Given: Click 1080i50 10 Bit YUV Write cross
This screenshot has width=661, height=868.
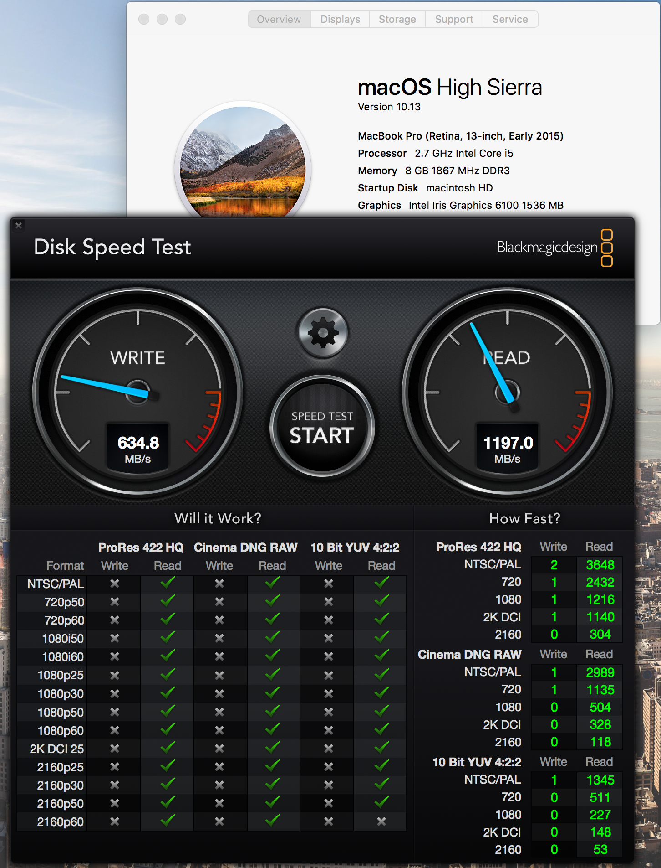Looking at the screenshot, I should click(329, 639).
